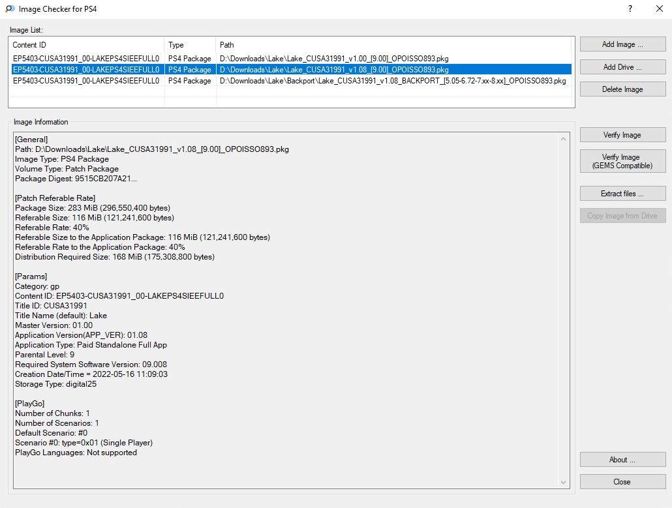Viewport: 672px width, 508px height.
Task: Close the window with the title bar X
Action: click(660, 8)
